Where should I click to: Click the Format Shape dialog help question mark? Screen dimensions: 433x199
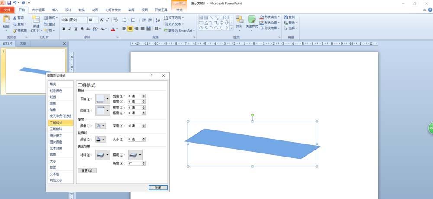152,75
